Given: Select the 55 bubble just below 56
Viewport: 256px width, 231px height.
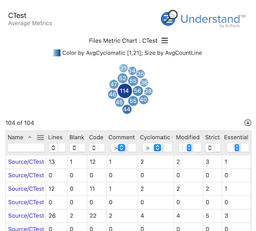Looking at the screenshot, I should click(133, 101).
